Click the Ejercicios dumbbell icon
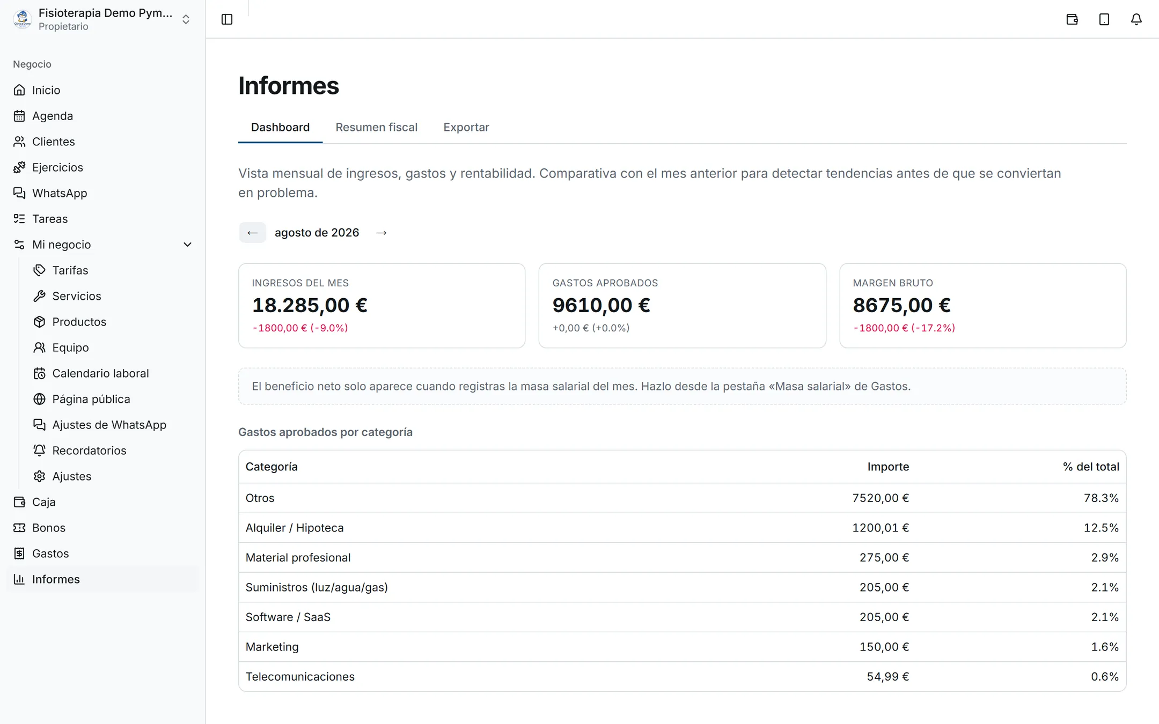Viewport: 1159px width, 724px height. point(19,167)
